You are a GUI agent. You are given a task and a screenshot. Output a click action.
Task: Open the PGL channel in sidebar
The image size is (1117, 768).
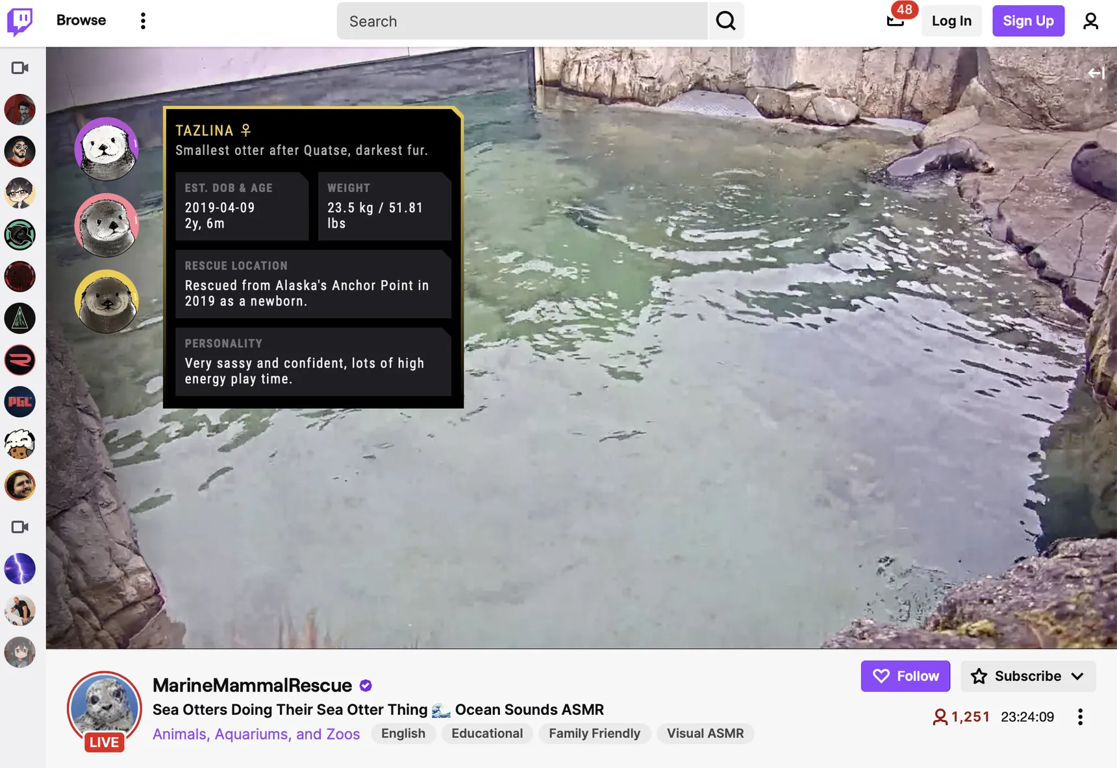coord(20,402)
